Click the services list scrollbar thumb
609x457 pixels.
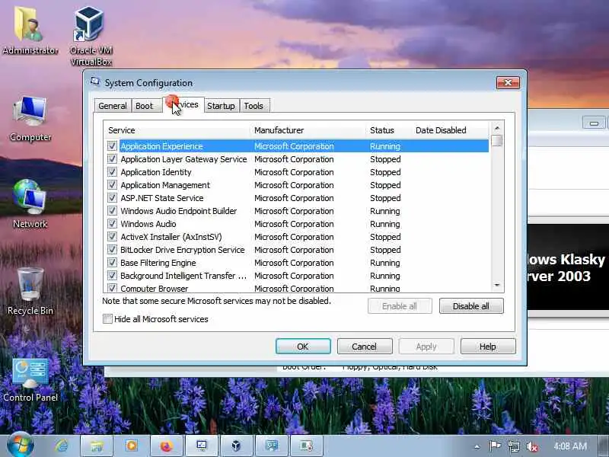(497, 141)
